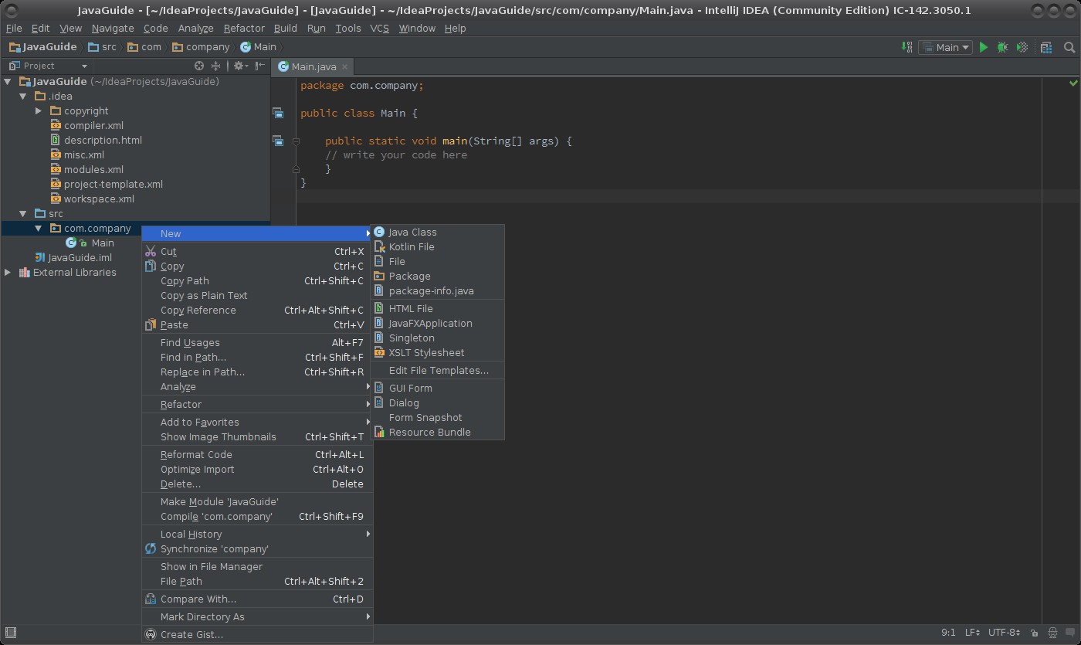Click run gutter icon beside main method
This screenshot has width=1081, height=645.
pyautogui.click(x=278, y=141)
